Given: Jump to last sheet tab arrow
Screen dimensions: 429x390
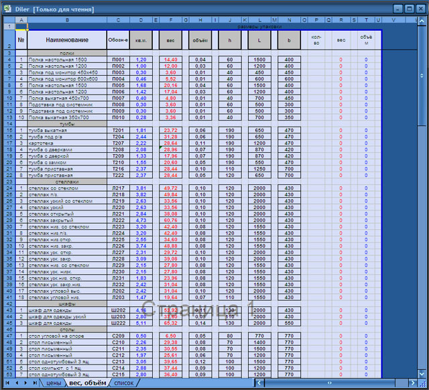Looking at the screenshot, I should click(34, 383).
